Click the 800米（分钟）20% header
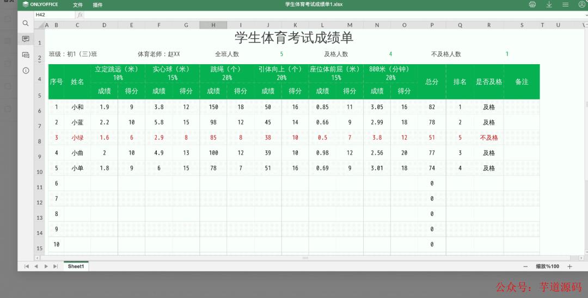 tap(390, 73)
